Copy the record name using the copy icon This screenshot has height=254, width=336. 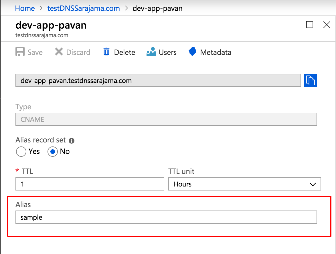coord(311,80)
